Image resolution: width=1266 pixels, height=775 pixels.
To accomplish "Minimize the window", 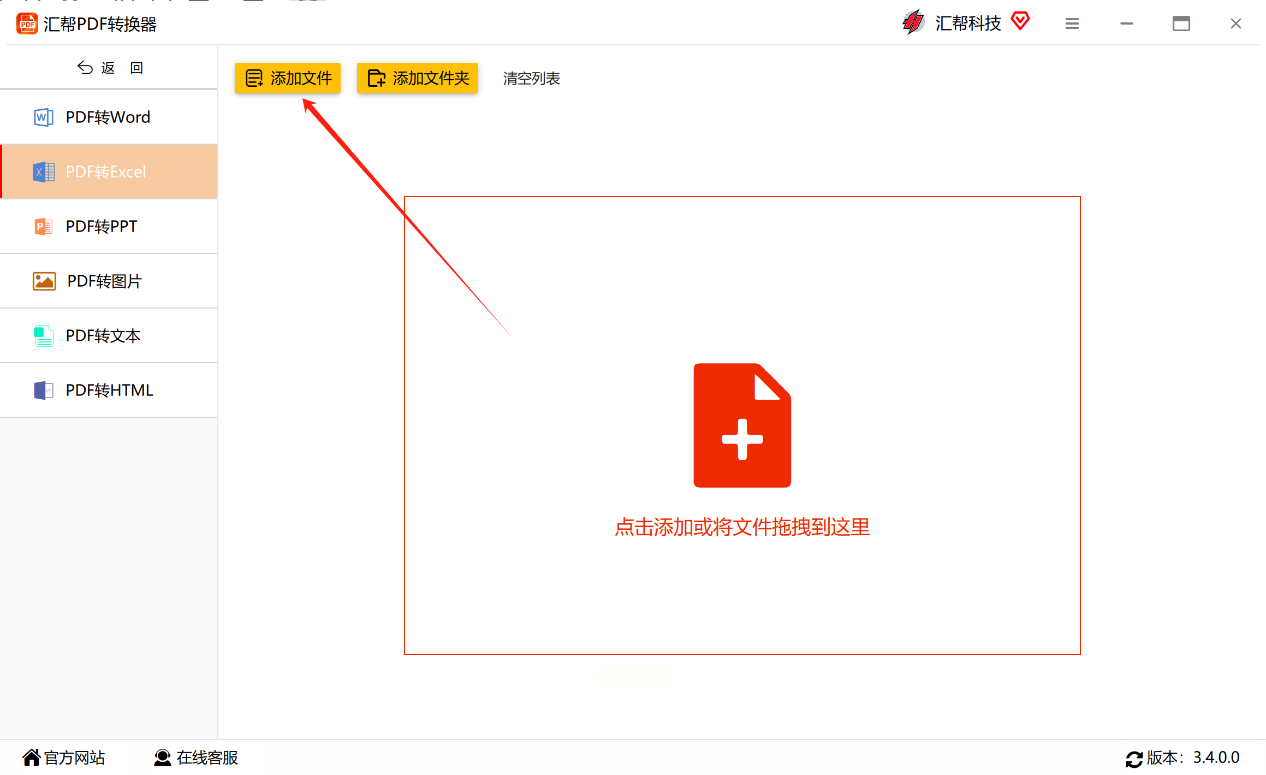I will pos(1127,23).
